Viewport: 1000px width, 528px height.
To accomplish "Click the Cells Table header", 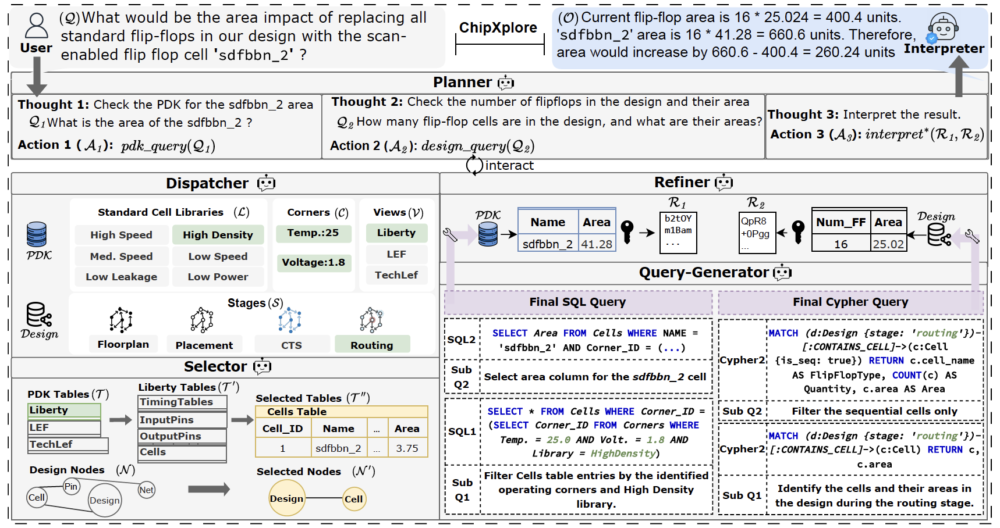I will (342, 412).
